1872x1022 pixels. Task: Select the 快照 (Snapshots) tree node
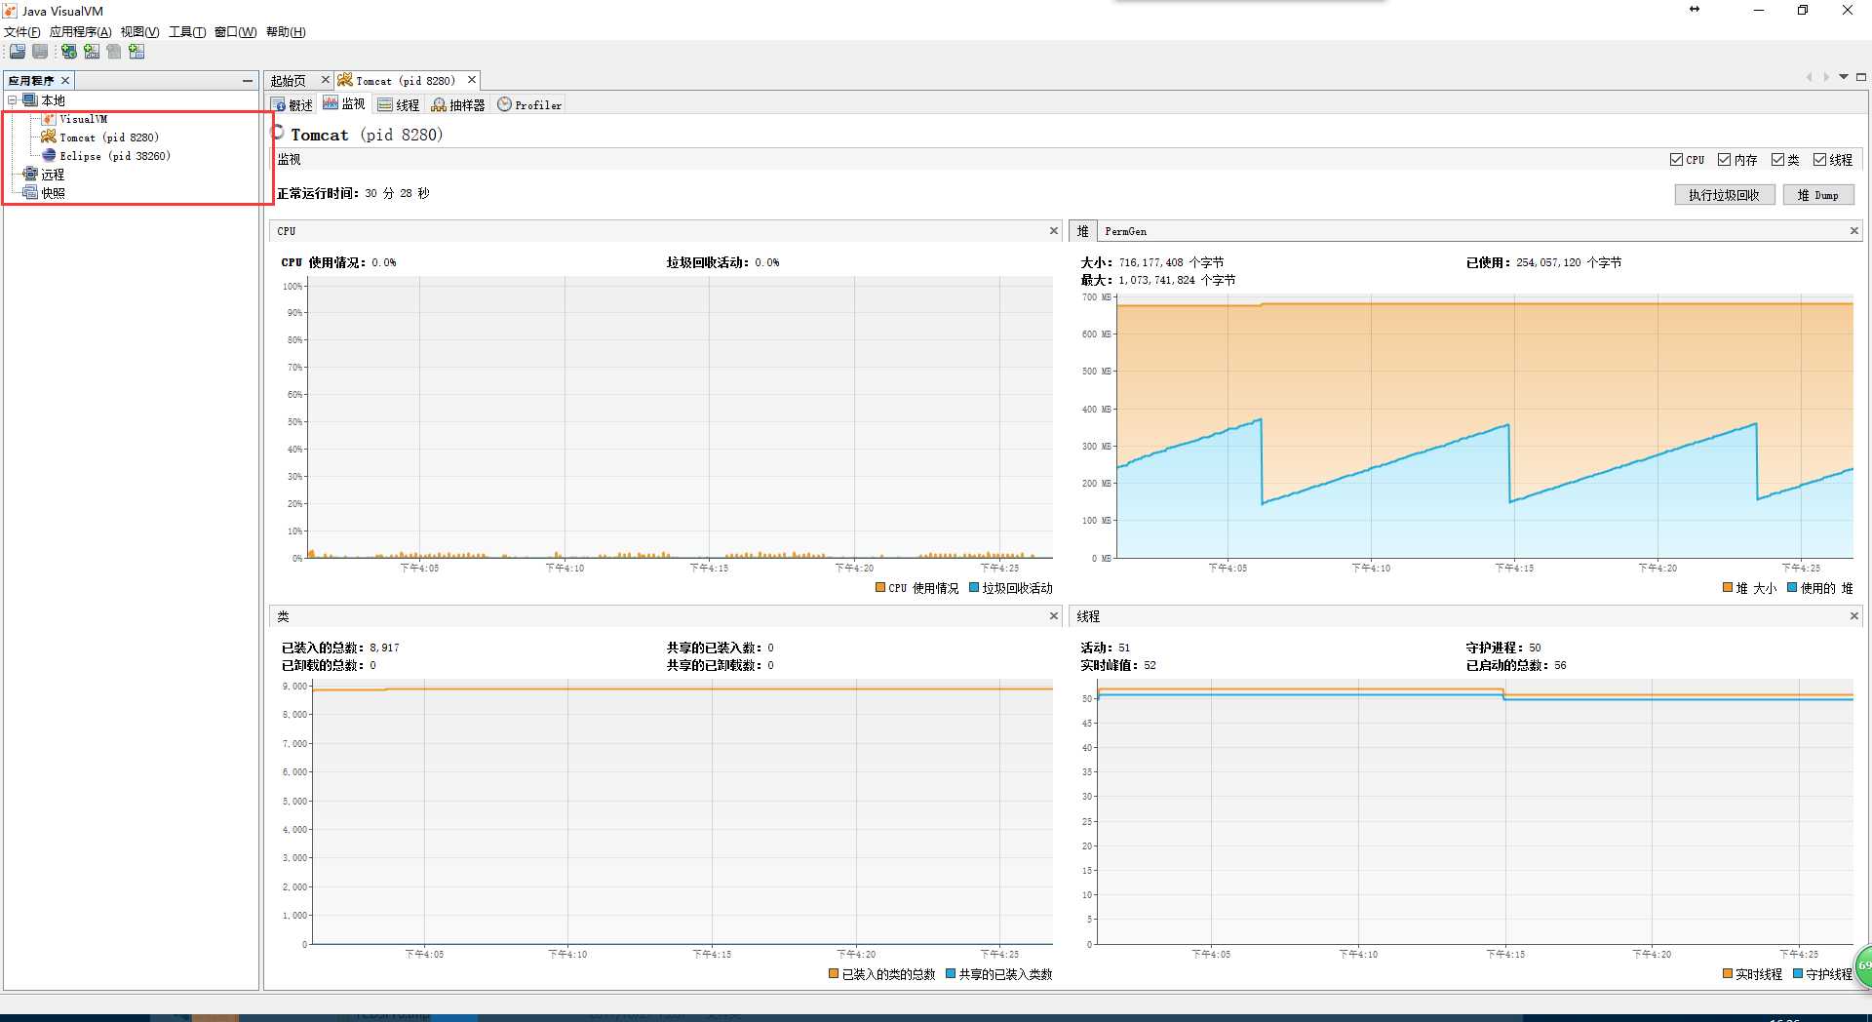click(x=53, y=193)
